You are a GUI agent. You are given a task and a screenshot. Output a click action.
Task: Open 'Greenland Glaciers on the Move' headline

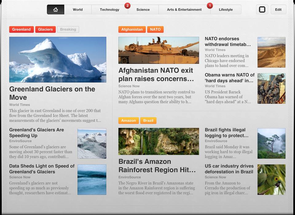pos(52,93)
